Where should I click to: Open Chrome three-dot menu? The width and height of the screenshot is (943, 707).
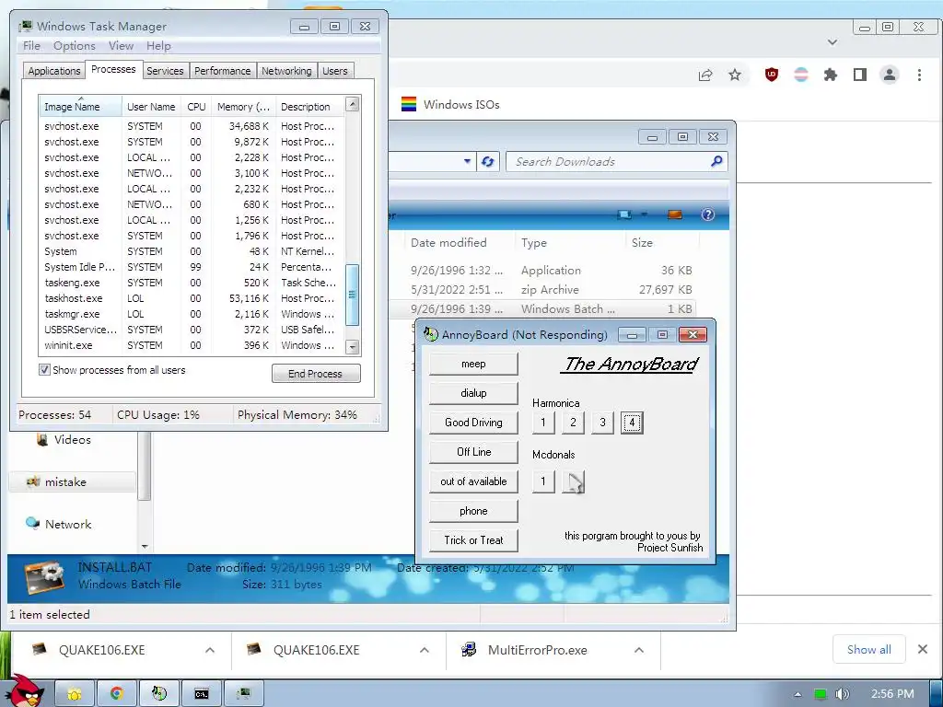(x=919, y=75)
